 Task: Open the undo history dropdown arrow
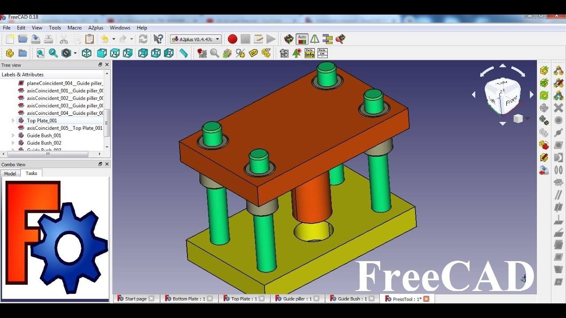[x=114, y=39]
